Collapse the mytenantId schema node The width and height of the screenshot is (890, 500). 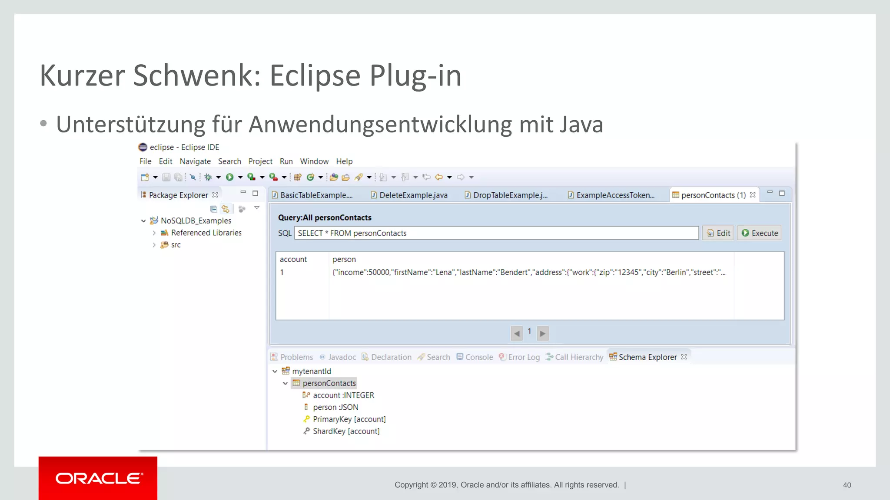click(x=275, y=372)
